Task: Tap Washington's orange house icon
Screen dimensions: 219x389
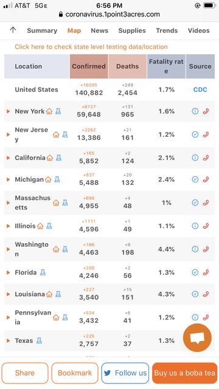Action: point(56,249)
